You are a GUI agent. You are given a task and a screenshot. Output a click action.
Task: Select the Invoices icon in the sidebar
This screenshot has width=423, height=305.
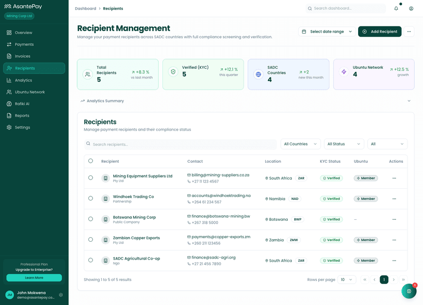(9, 56)
